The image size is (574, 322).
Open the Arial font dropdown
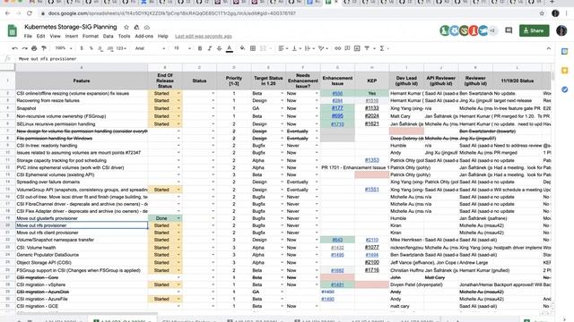point(150,48)
